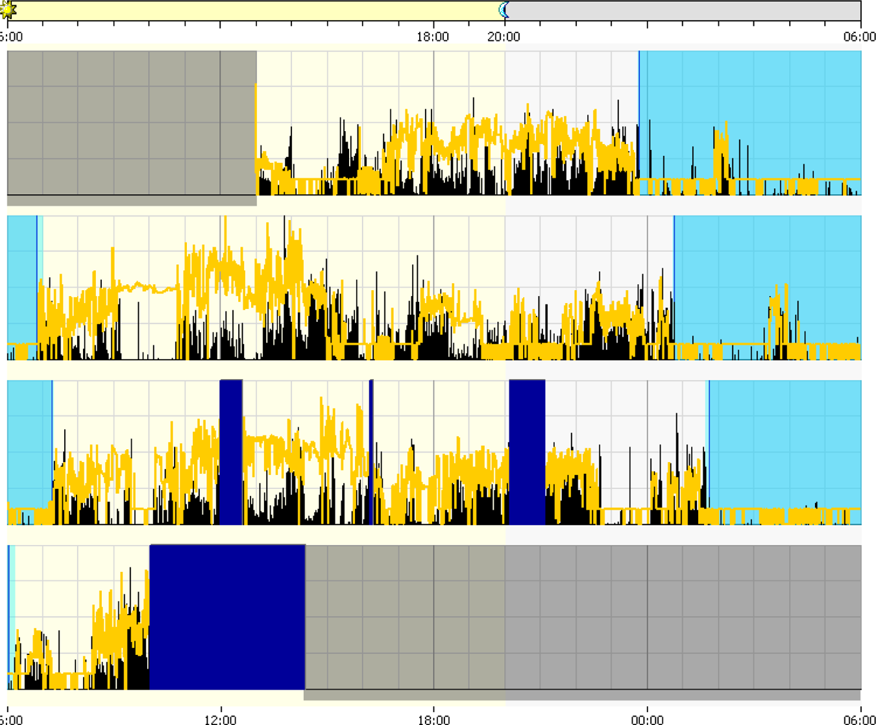Click the crescent moon icon at 20:00

point(504,10)
